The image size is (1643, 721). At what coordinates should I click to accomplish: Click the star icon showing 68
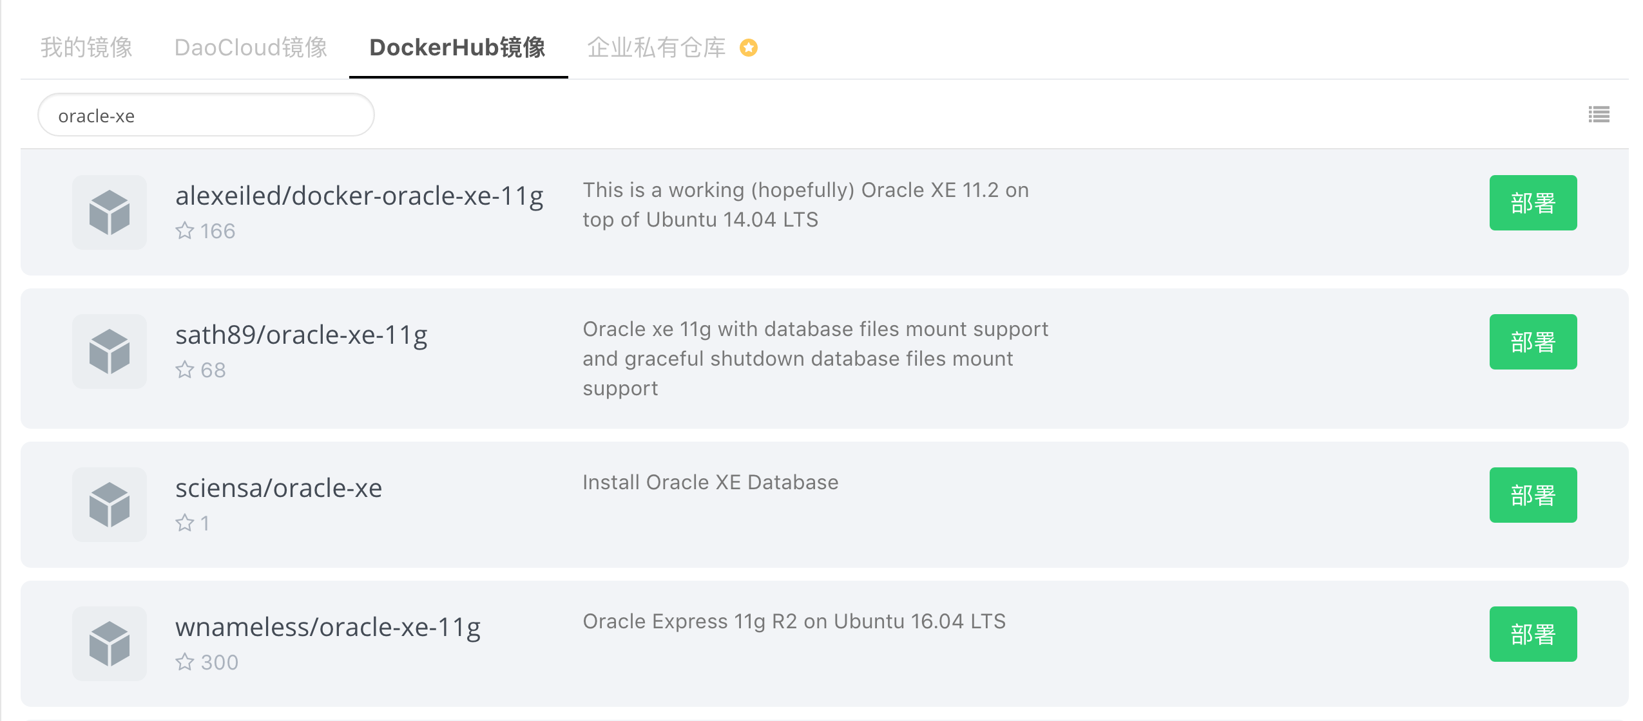(185, 370)
